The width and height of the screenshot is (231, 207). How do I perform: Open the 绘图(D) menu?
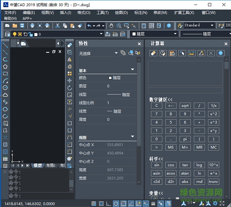[121, 12]
